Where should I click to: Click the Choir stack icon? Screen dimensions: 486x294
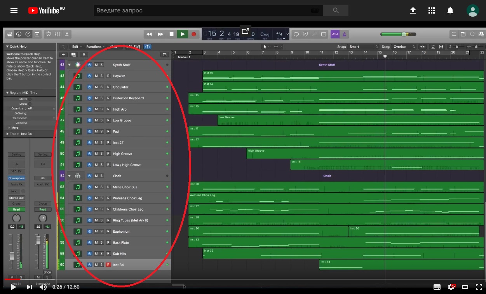tap(78, 176)
